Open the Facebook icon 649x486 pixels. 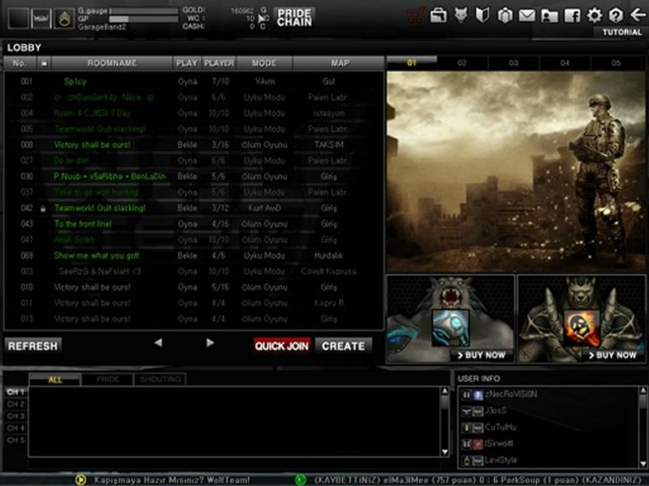[x=573, y=16]
